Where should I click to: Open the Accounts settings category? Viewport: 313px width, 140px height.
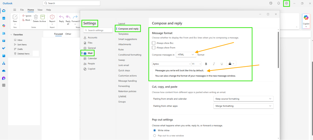point(90,38)
